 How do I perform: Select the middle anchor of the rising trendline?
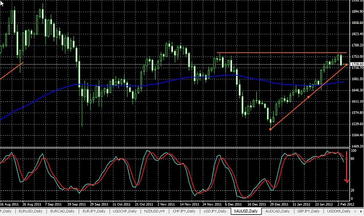(x=308, y=97)
